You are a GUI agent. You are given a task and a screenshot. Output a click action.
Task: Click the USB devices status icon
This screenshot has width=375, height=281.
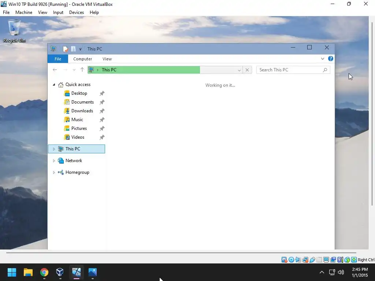point(312,260)
